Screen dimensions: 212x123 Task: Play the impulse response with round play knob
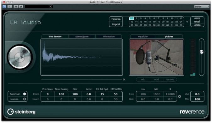point(20,57)
